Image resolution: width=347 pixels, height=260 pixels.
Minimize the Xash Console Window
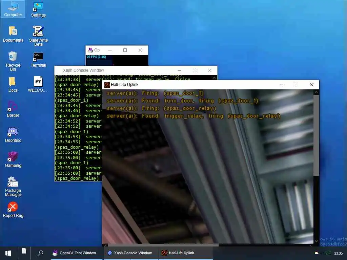[x=179, y=70]
